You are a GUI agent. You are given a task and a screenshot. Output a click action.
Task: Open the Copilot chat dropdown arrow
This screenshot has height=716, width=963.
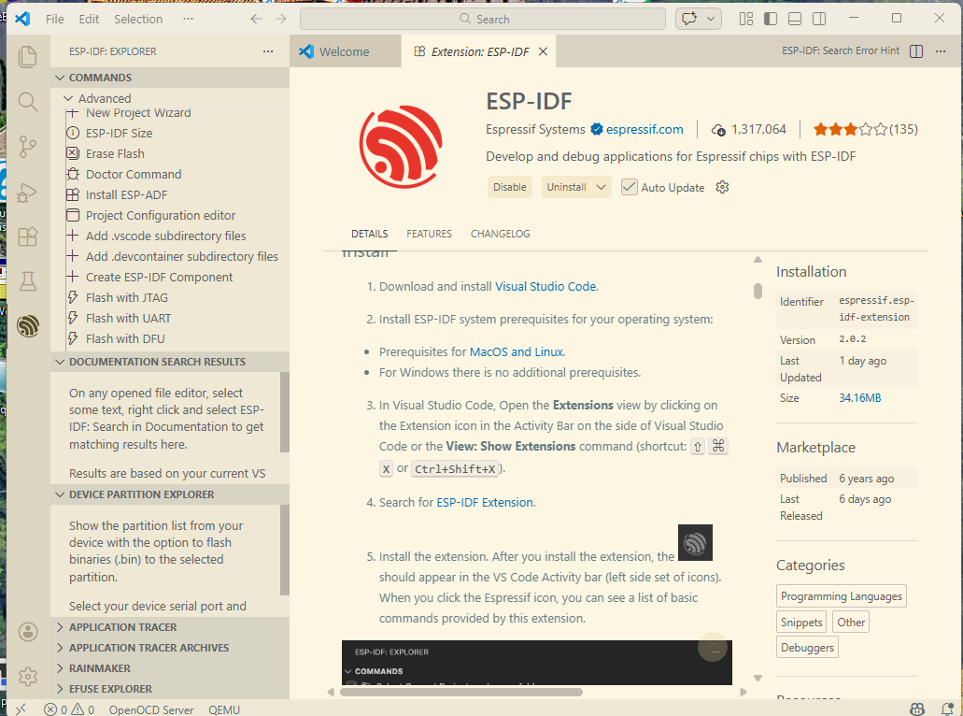(x=711, y=19)
